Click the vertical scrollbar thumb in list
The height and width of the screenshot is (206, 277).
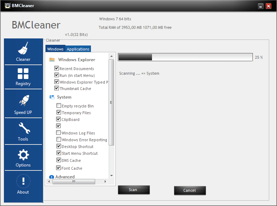[x=111, y=102]
